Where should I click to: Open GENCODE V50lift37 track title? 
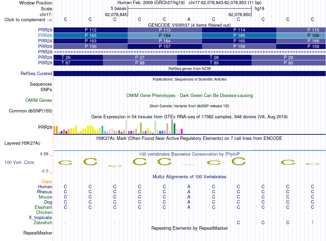pyautogui.click(x=189, y=25)
